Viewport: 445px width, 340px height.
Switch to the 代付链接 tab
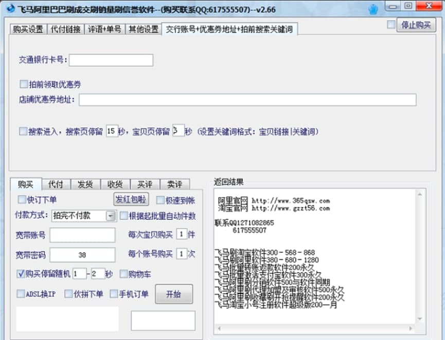65,29
